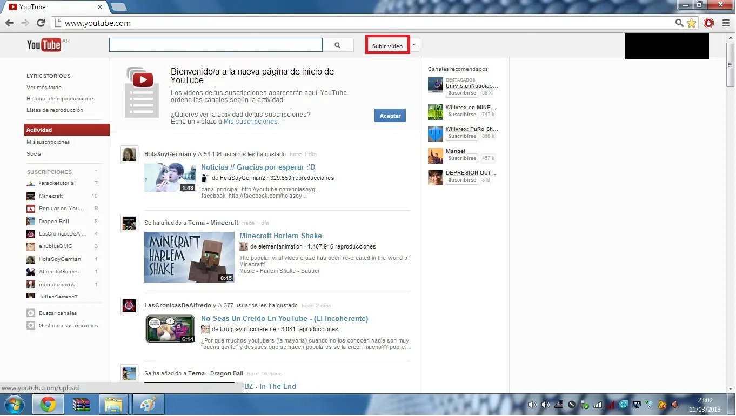Click Buscar canales link

tap(58, 313)
